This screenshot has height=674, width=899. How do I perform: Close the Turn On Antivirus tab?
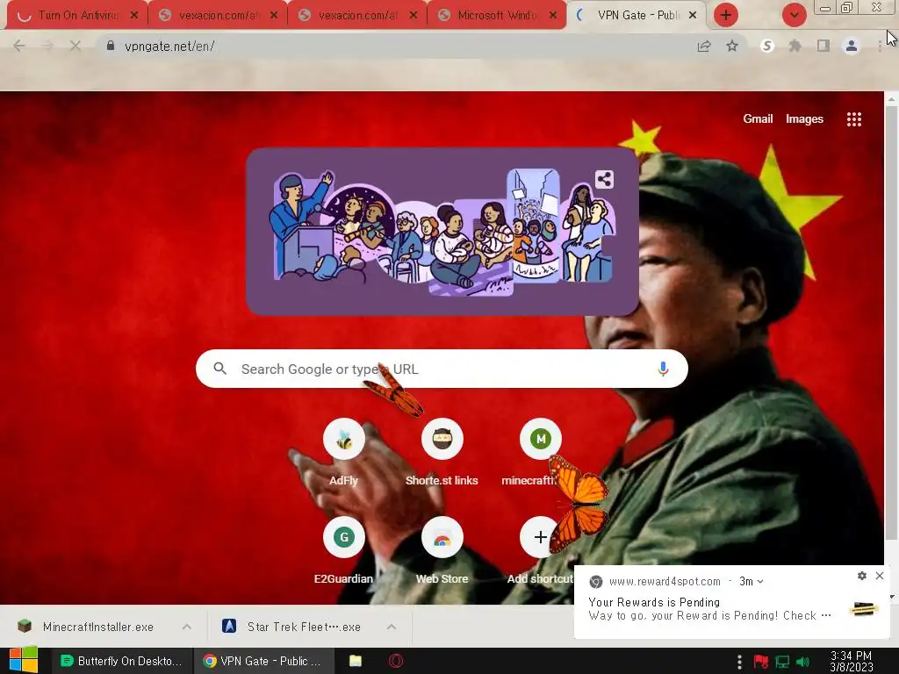(134, 16)
